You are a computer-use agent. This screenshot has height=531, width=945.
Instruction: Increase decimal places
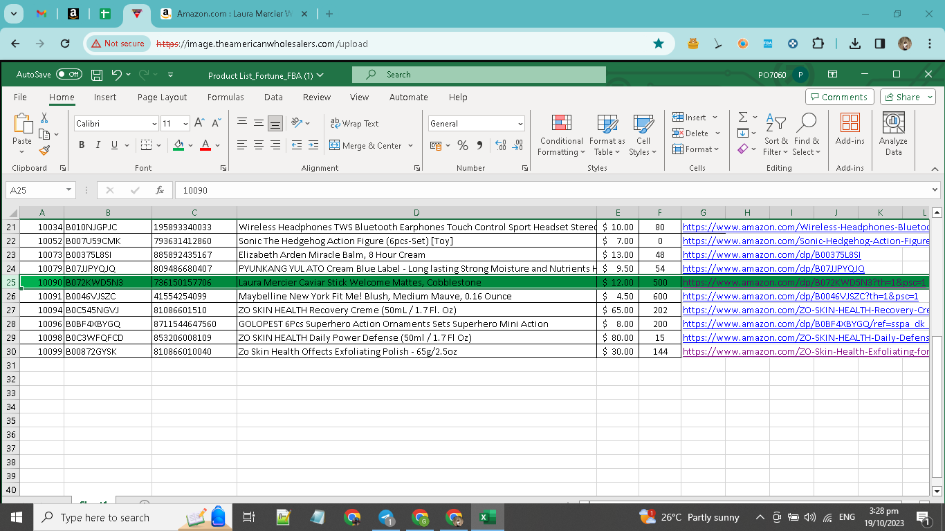pyautogui.click(x=500, y=145)
